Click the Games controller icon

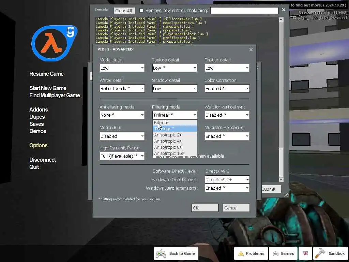click(275, 253)
